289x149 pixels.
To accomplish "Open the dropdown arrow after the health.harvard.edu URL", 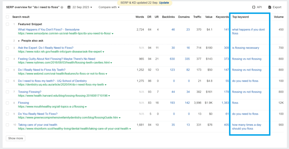I will tap(109, 96).
